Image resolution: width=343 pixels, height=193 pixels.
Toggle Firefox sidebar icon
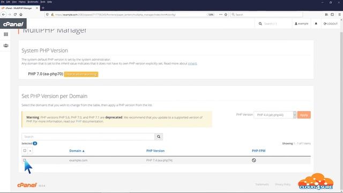point(332,14)
